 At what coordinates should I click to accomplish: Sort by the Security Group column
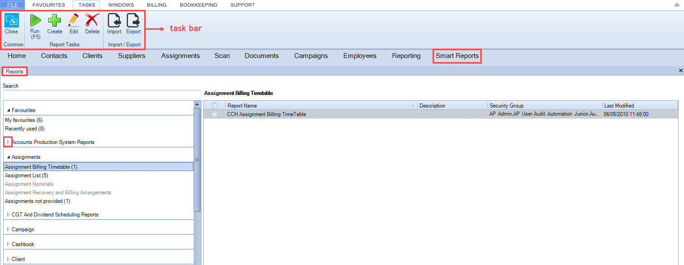tap(545, 106)
